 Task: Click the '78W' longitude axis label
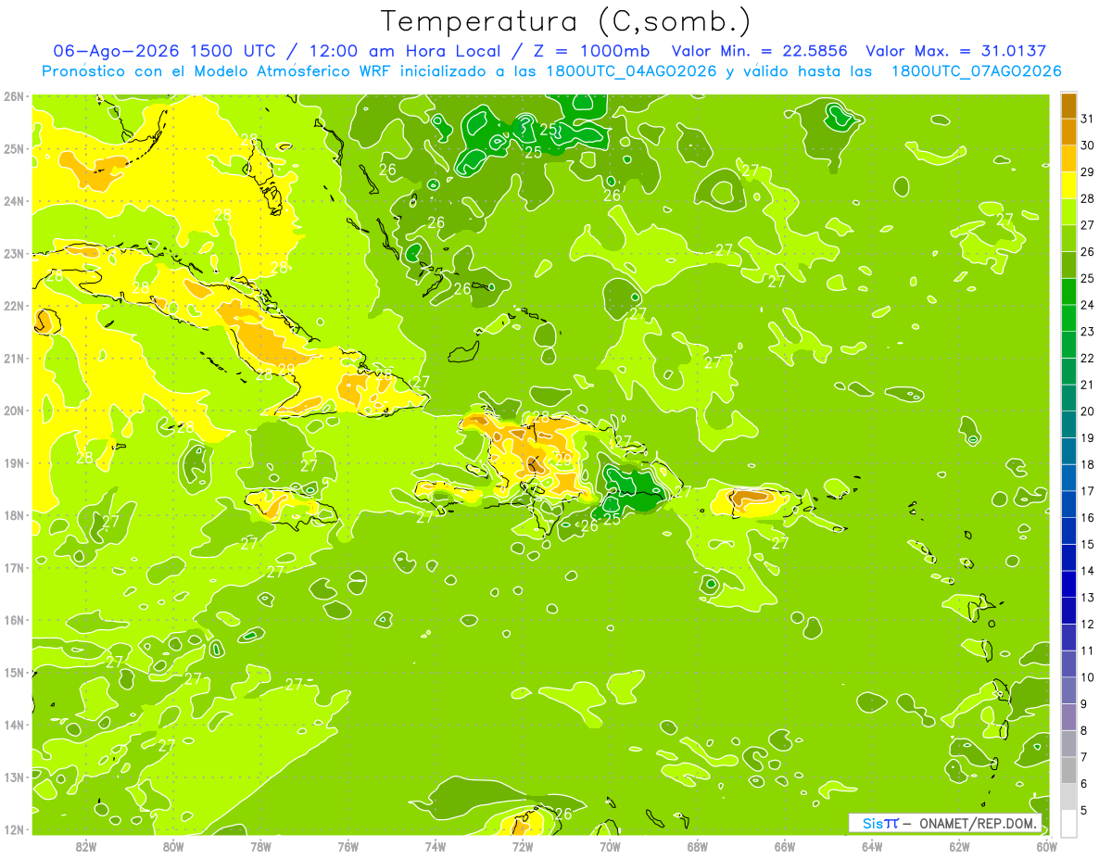click(260, 846)
